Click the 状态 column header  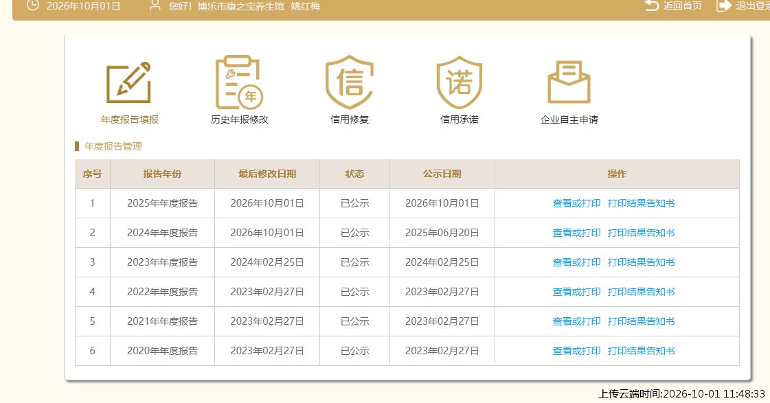354,174
